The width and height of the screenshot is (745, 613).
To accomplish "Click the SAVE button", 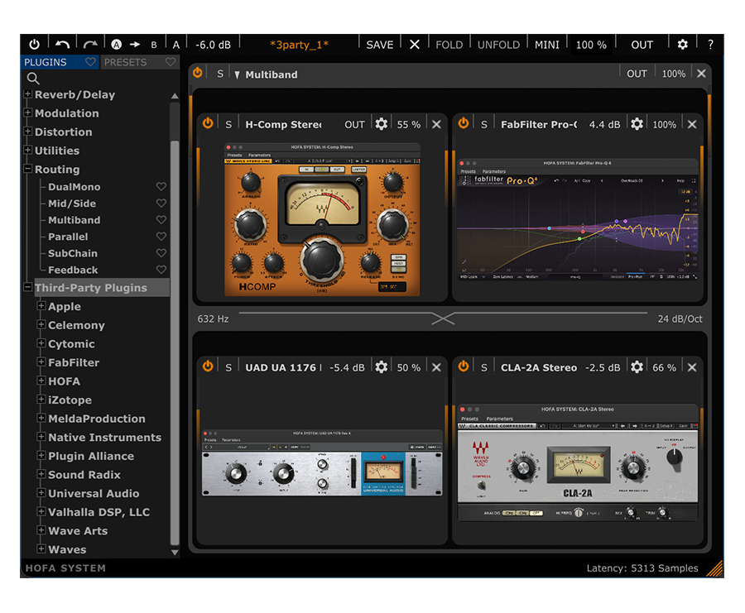I will (380, 45).
